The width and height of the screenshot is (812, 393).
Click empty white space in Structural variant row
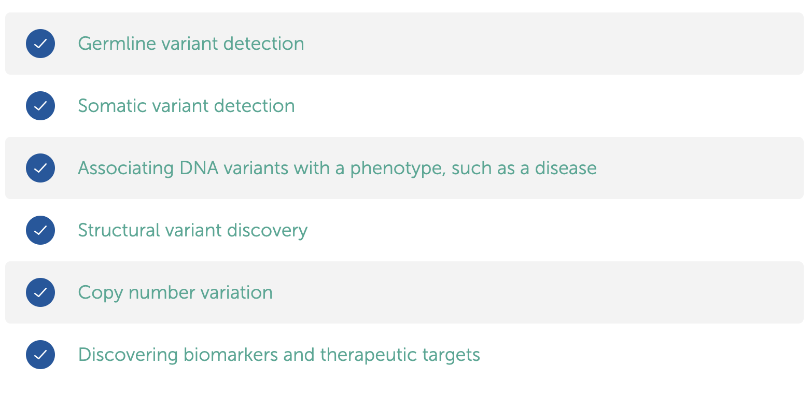tap(555, 230)
